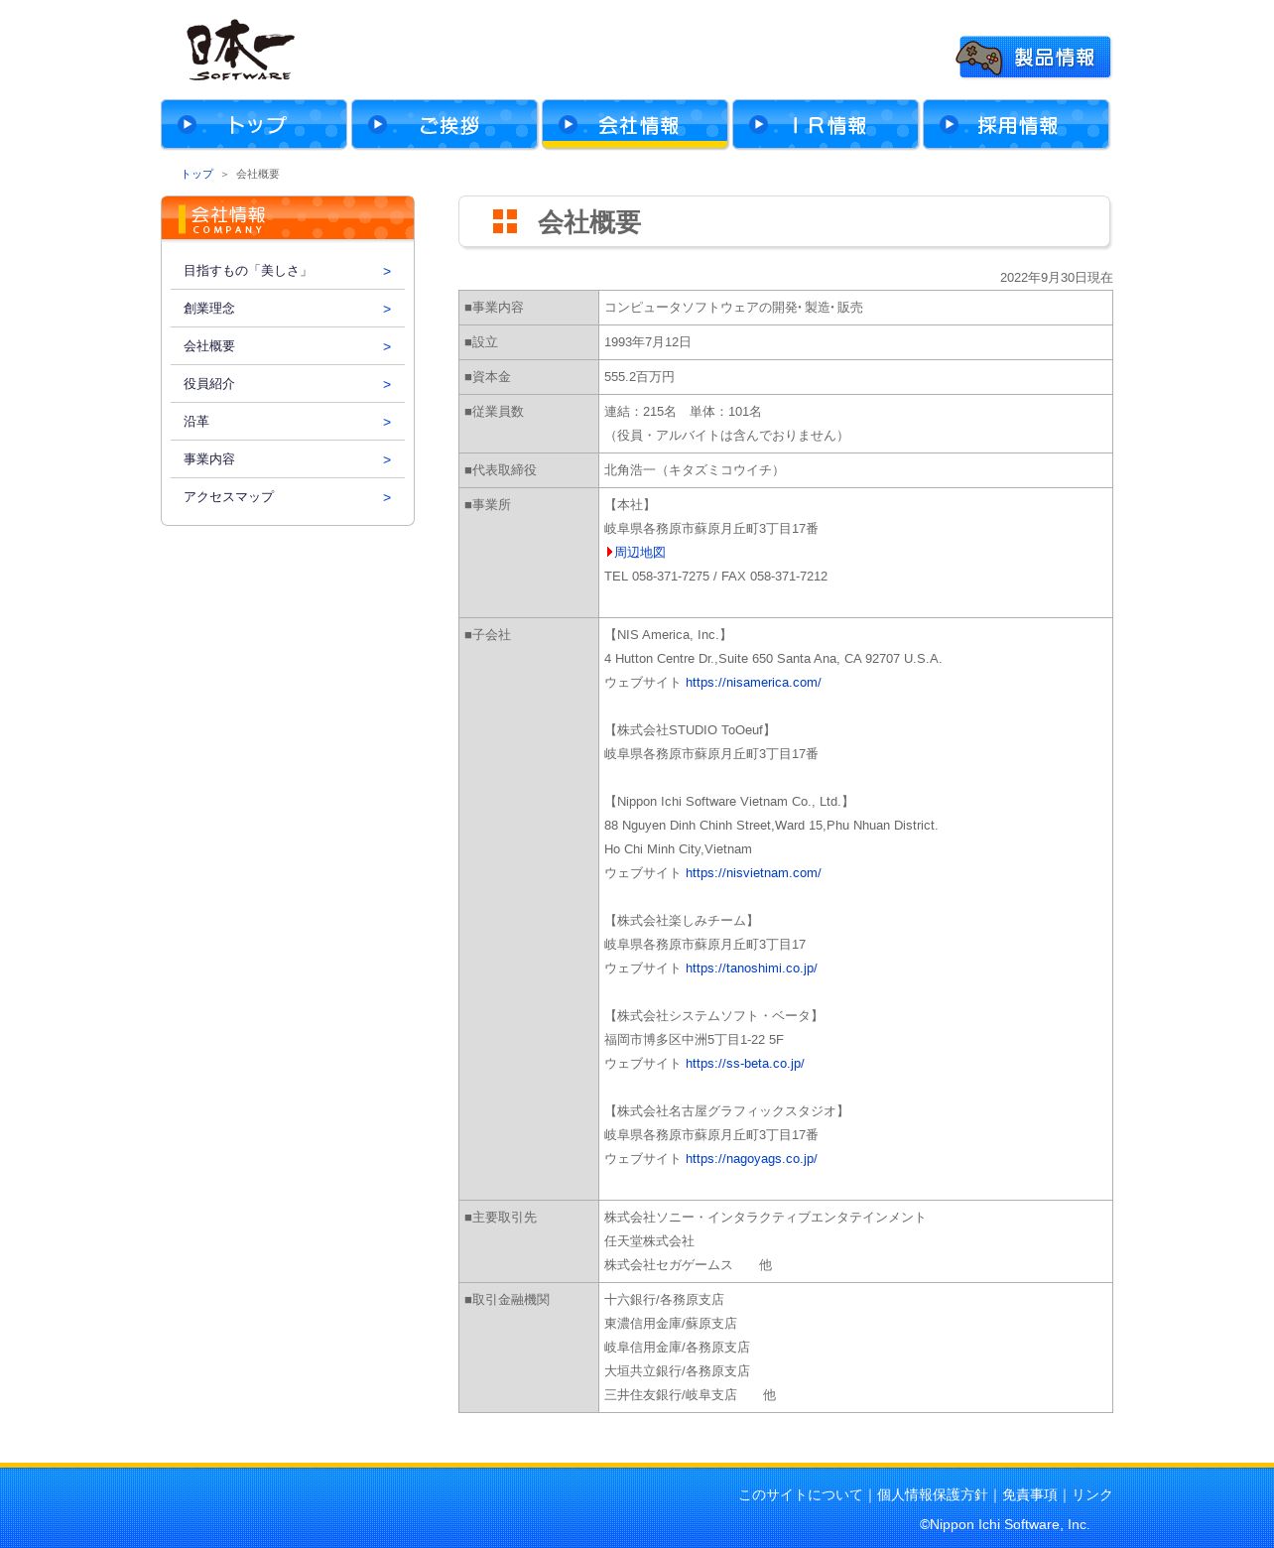Screen dimensions: 1274x1548
Task: Click the TEL 058-371-7275 phone text
Action: coord(657,577)
